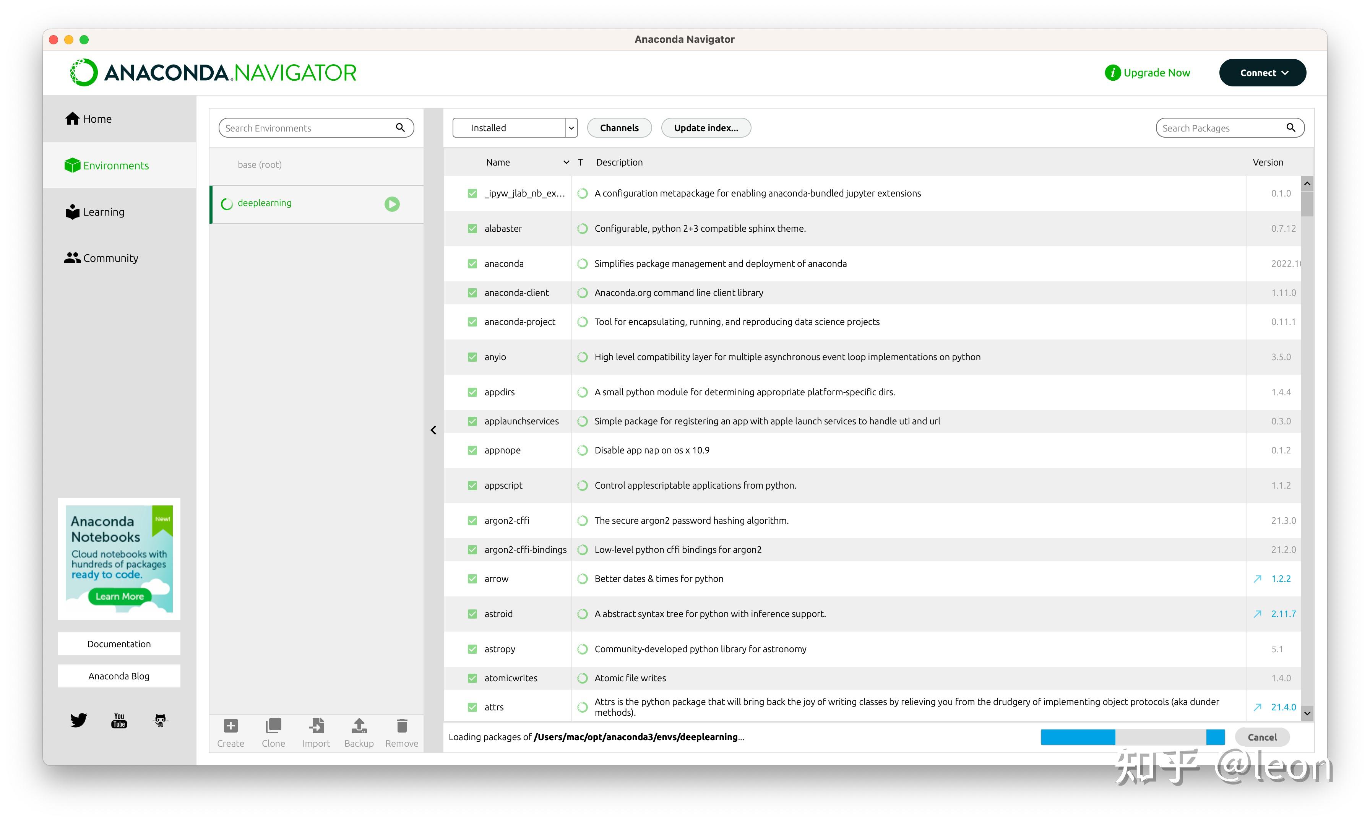
Task: Open the GitHub octocat icon link
Action: pos(160,720)
